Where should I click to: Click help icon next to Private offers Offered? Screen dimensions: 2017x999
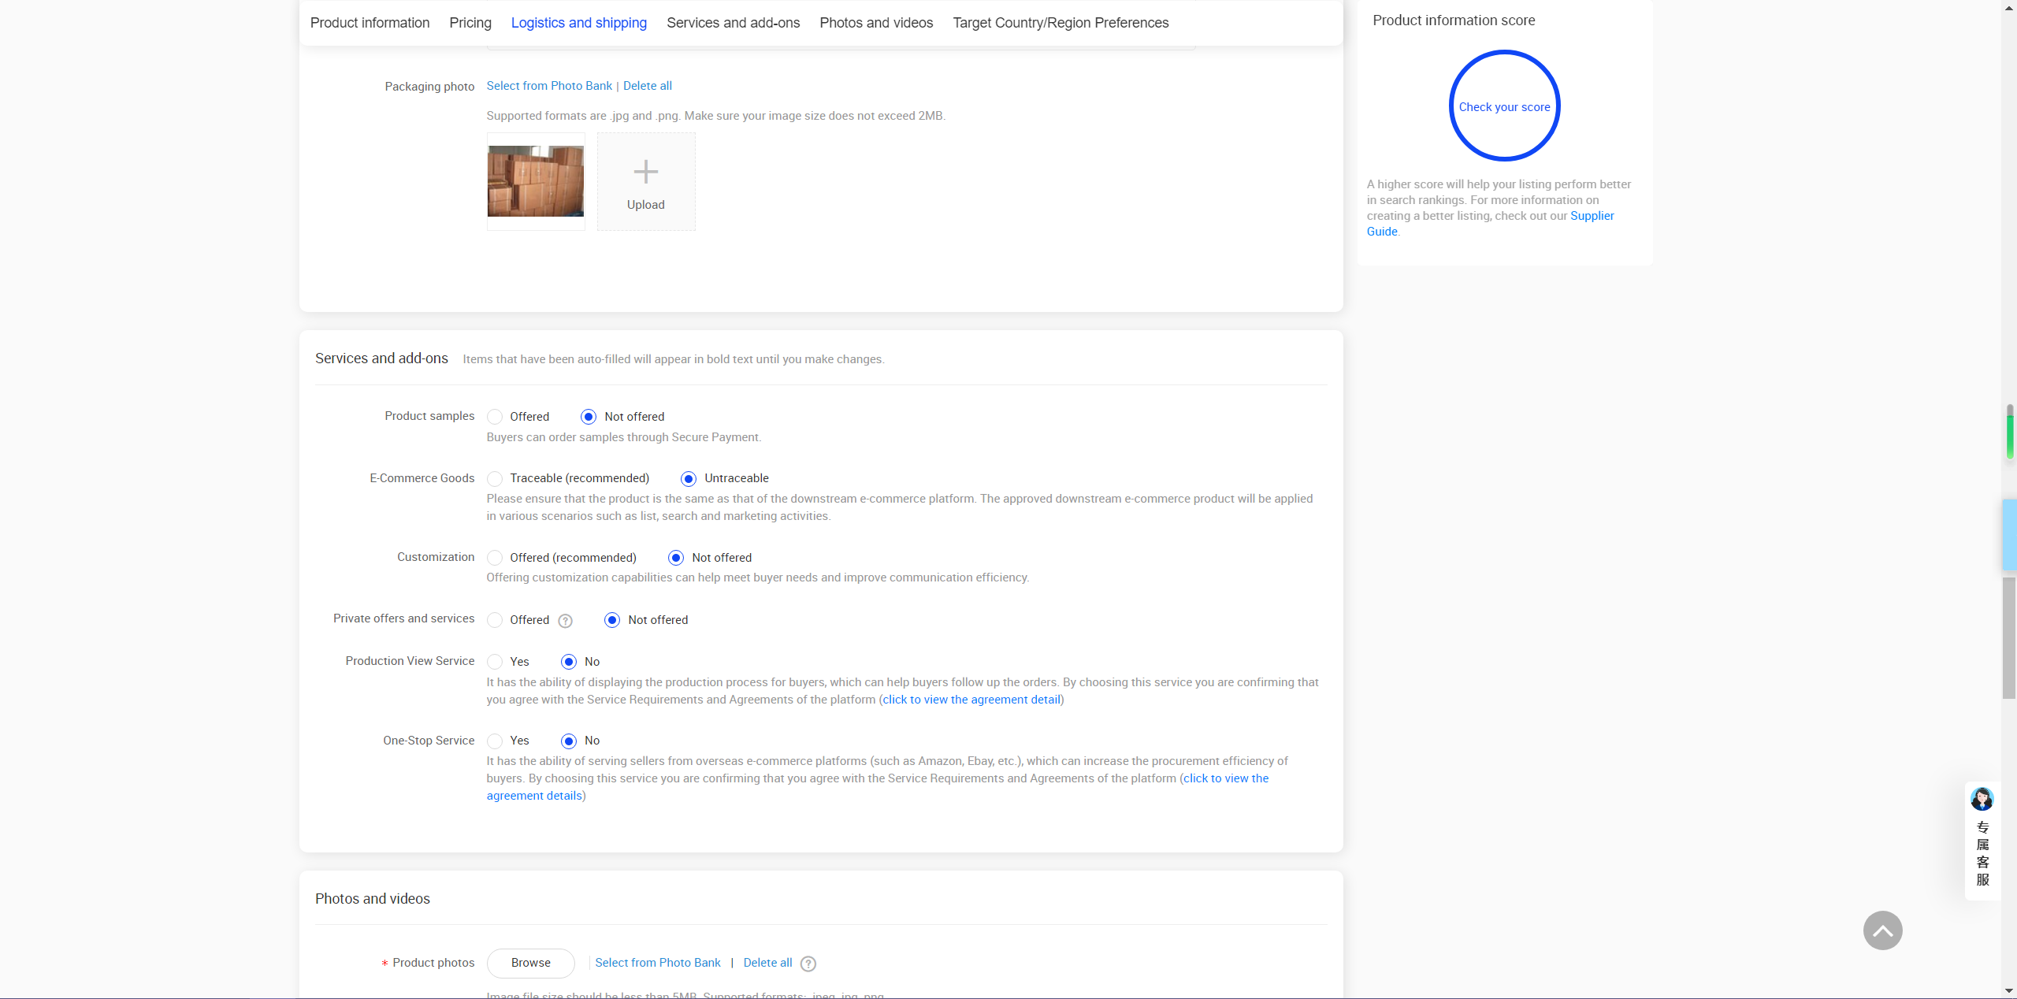point(565,621)
